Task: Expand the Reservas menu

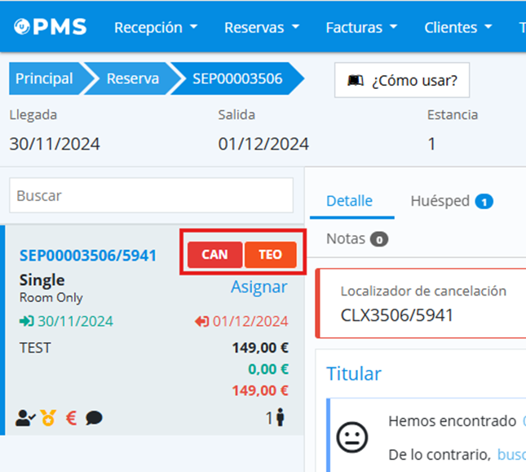Action: 262,27
